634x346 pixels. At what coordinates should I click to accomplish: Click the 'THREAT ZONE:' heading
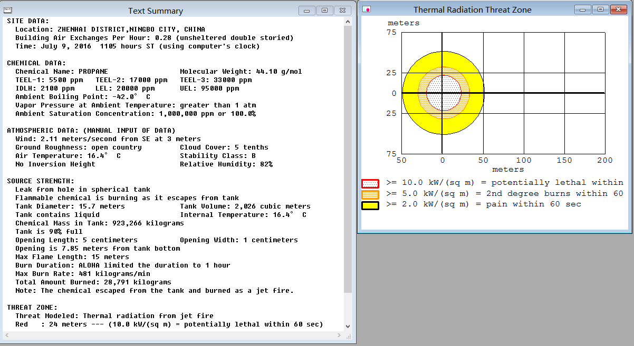pyautogui.click(x=32, y=308)
